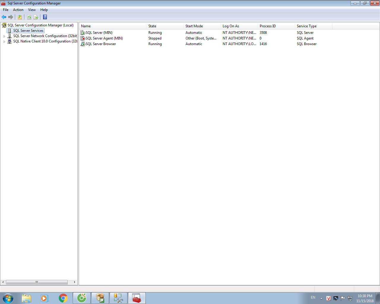This screenshot has height=304, width=380.
Task: Click the Action Center flag tray icon
Action: [x=343, y=298]
